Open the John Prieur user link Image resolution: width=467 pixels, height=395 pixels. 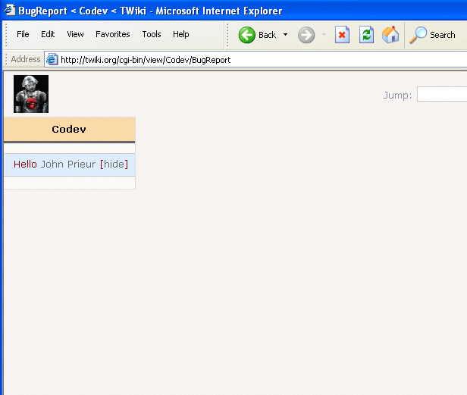click(68, 165)
